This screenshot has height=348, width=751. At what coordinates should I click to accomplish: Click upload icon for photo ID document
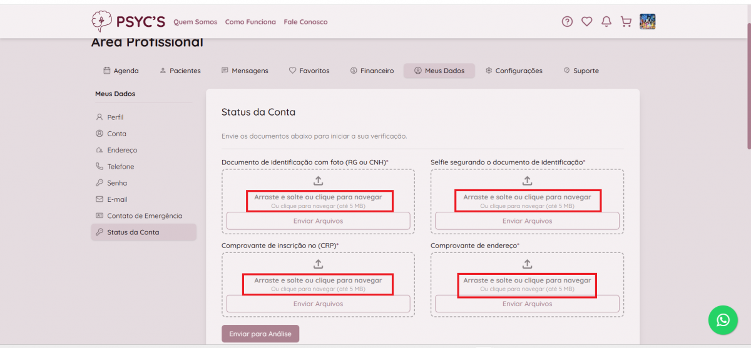[x=318, y=181]
